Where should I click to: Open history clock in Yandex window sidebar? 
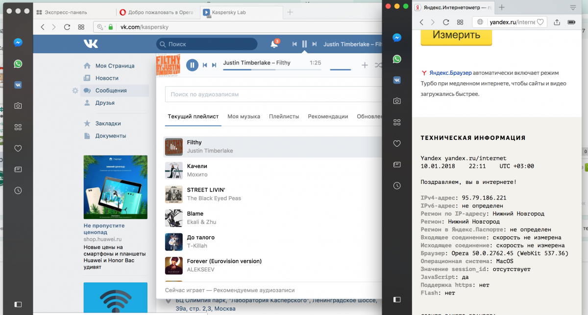click(x=397, y=185)
